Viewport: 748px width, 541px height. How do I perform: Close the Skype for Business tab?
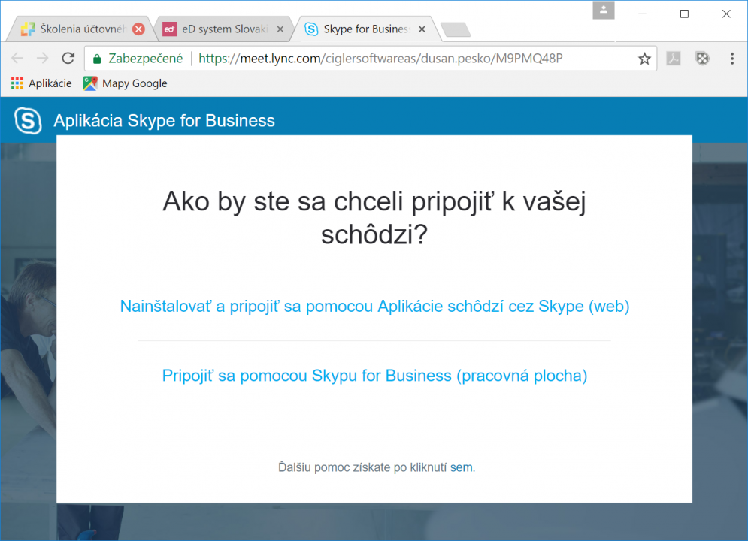click(x=422, y=29)
